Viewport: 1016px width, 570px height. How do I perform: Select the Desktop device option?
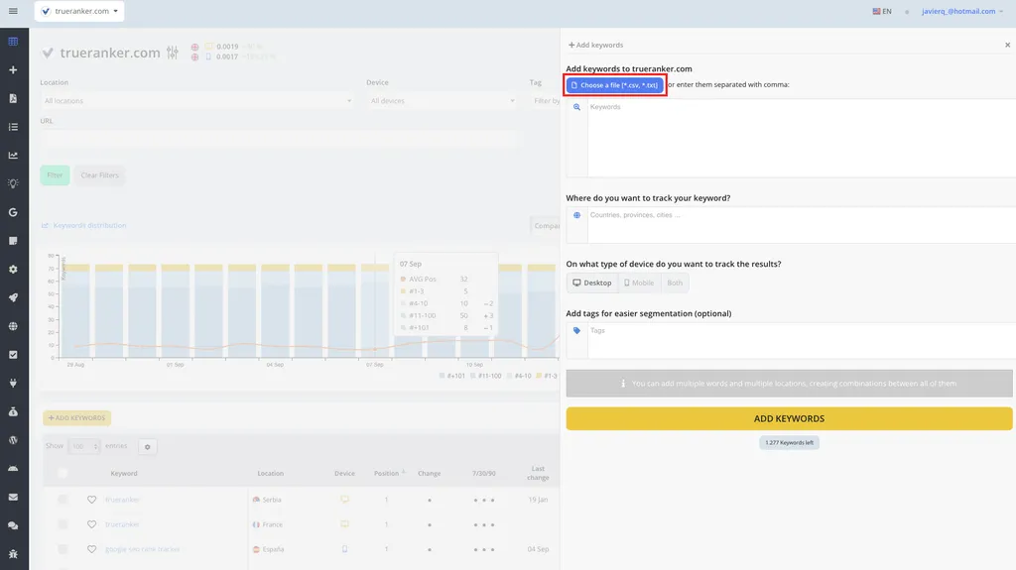[x=591, y=284]
